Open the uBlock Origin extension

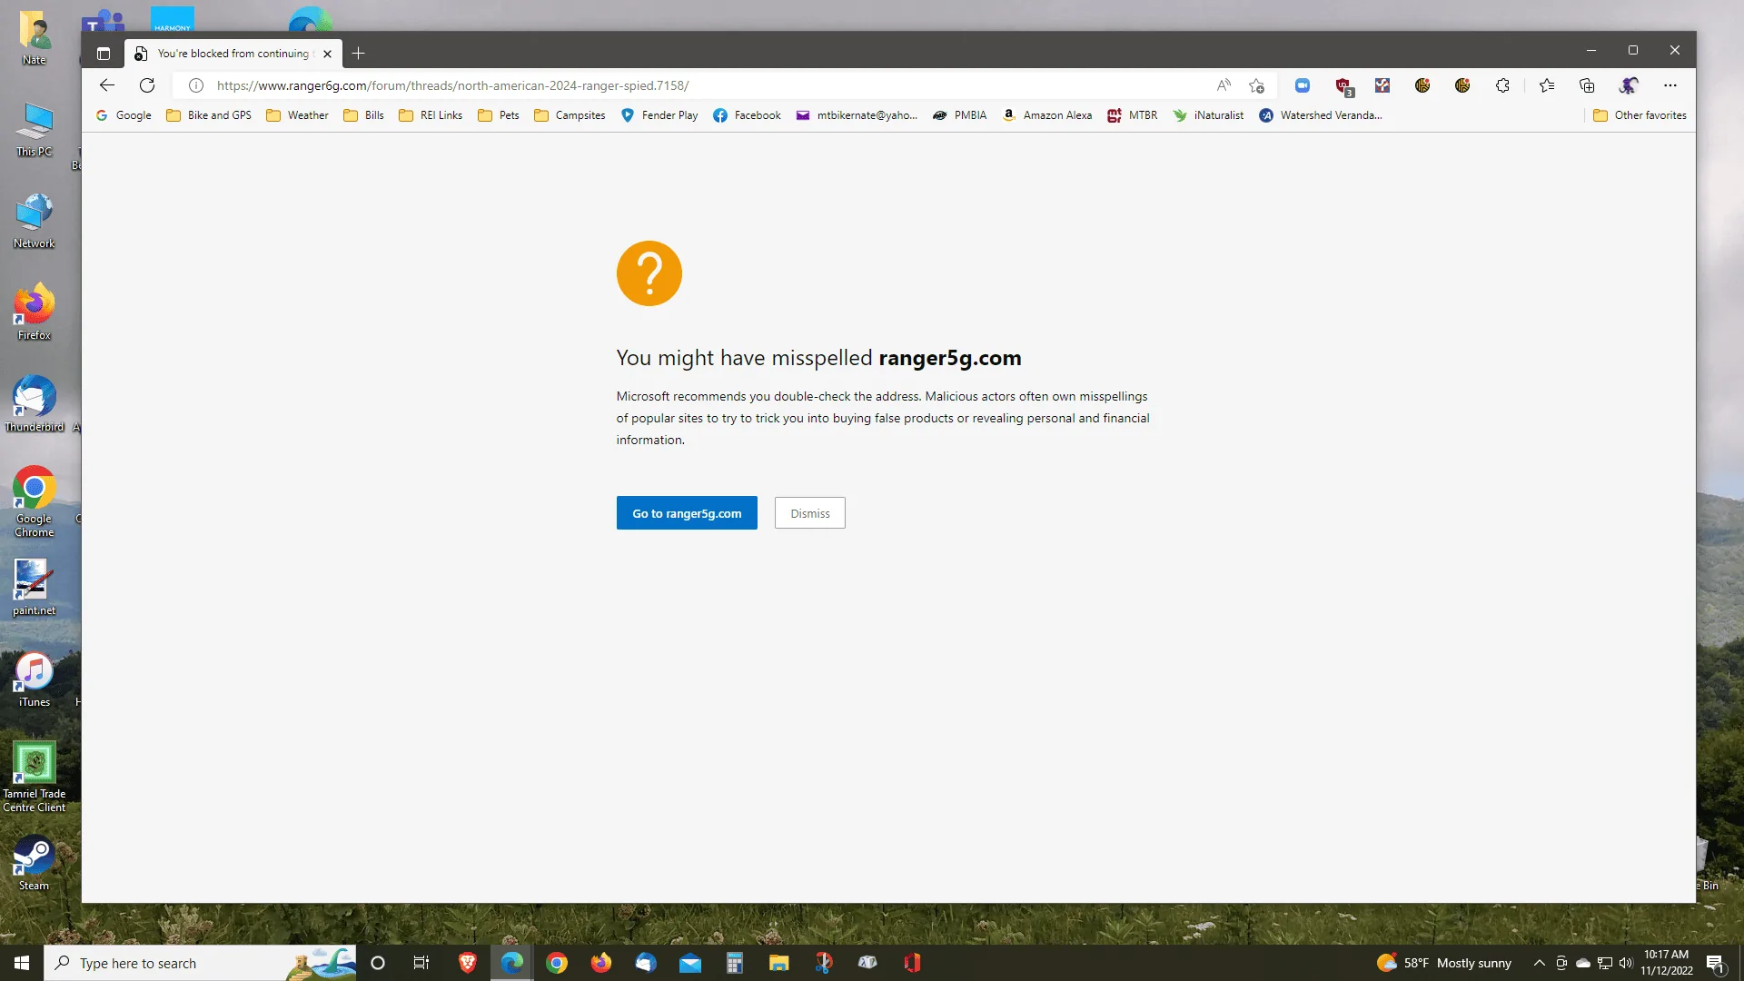[1343, 86]
